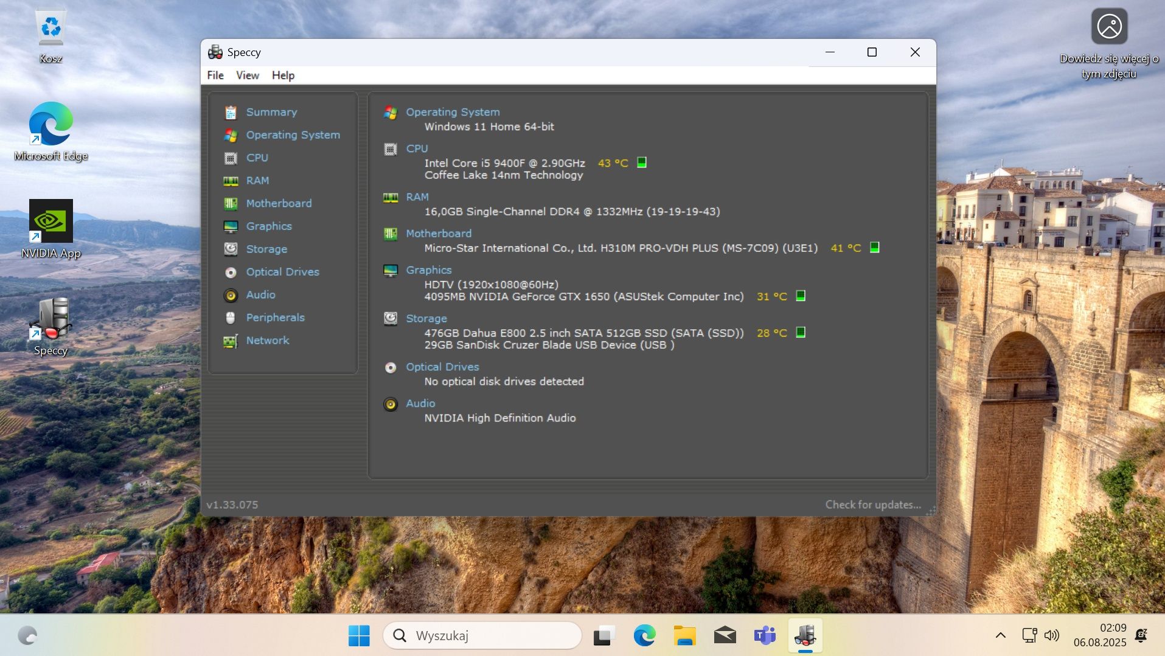The width and height of the screenshot is (1165, 656).
Task: Click the RAM icon in summary panel
Action: click(391, 197)
